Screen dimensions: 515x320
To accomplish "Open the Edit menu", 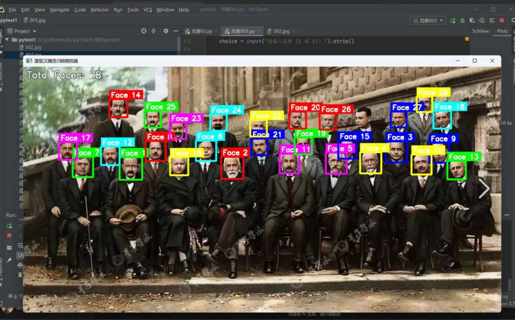I will click(25, 10).
